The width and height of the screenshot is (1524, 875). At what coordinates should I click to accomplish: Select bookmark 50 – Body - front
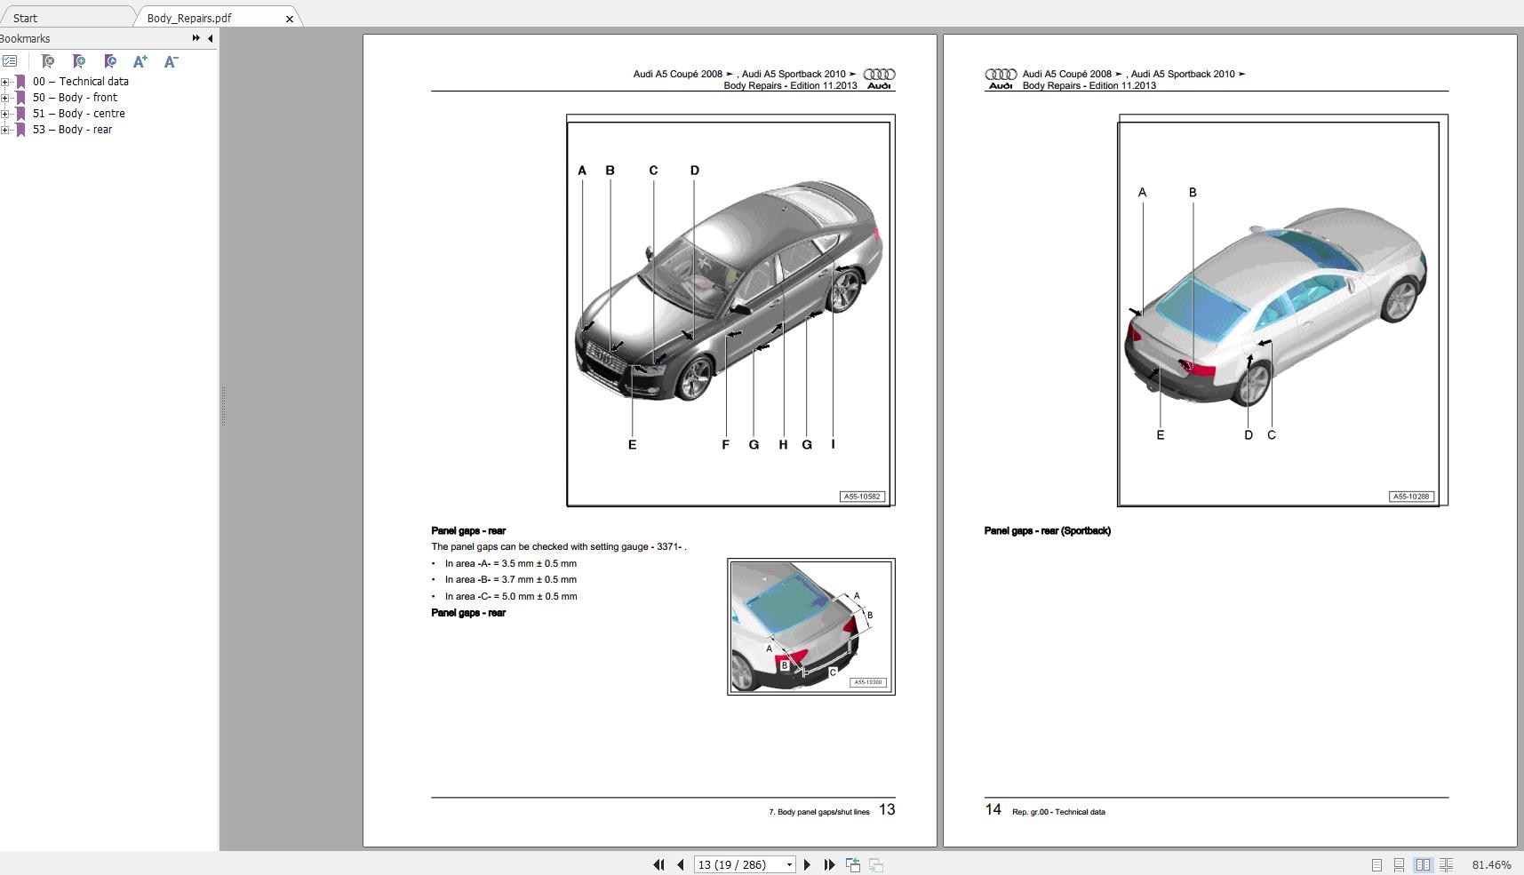[x=75, y=98]
